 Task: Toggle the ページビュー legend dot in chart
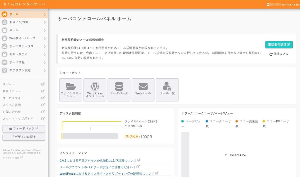click(x=183, y=121)
